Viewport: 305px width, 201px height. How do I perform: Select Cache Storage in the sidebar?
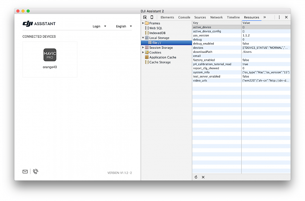[160, 62]
